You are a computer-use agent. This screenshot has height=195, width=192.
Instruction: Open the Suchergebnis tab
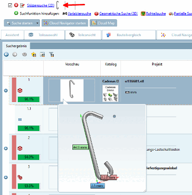click(x=16, y=46)
